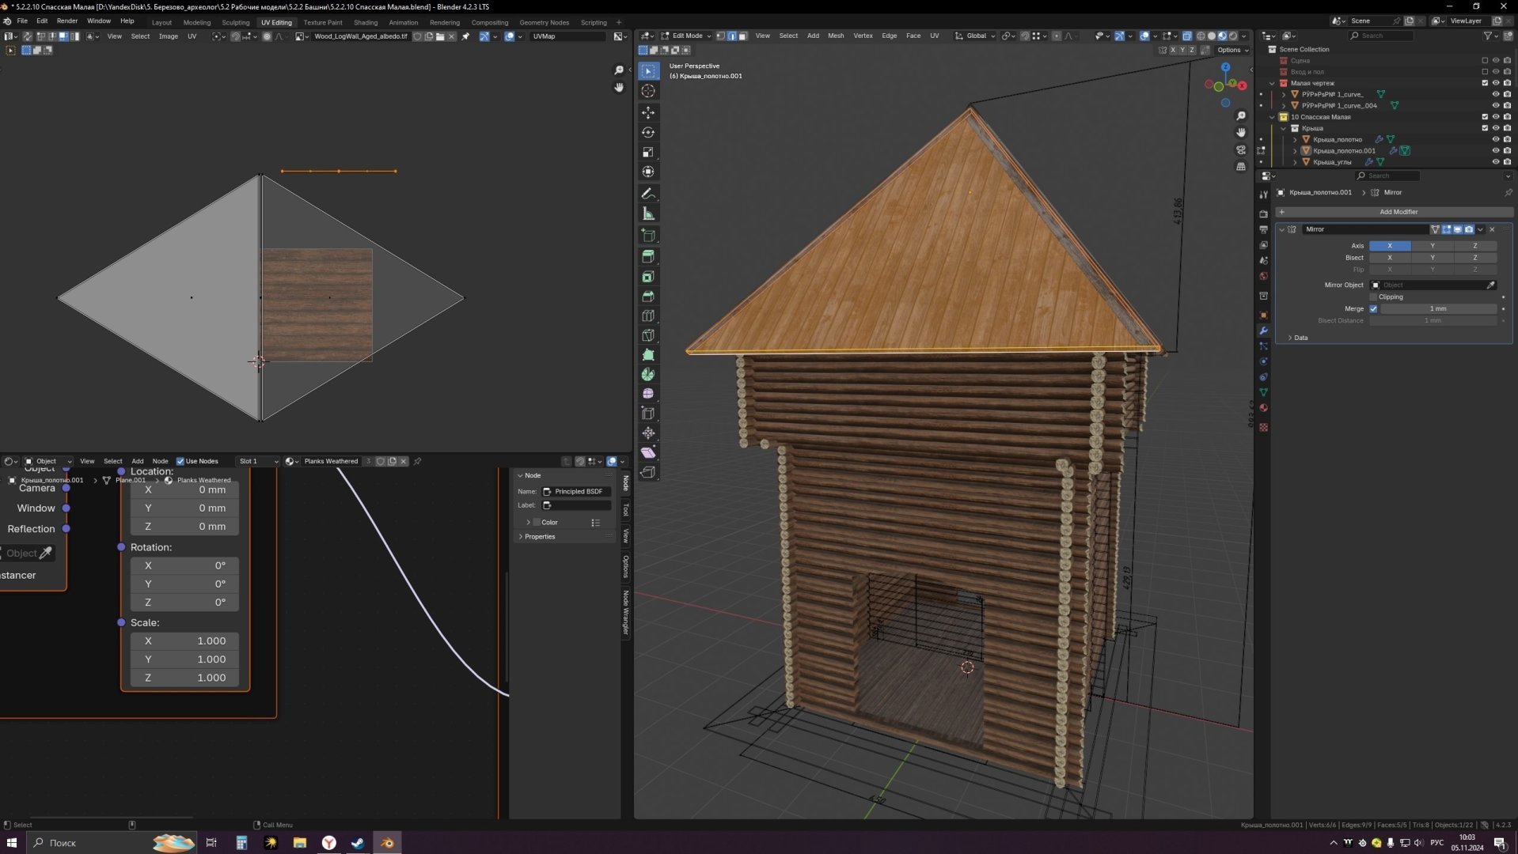Activate the 3D Cursor tool
Image resolution: width=1518 pixels, height=854 pixels.
tap(648, 91)
